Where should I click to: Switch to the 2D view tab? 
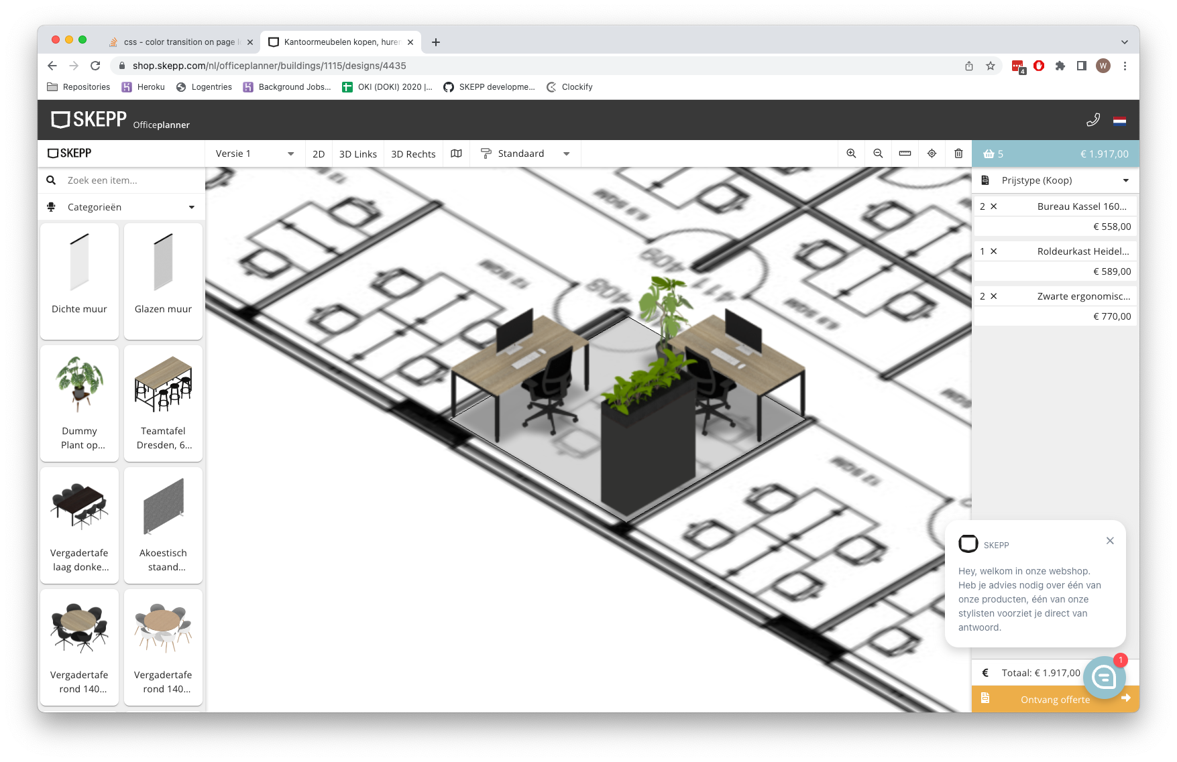318,153
